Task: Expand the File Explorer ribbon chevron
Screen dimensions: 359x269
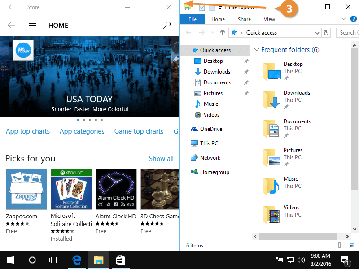Action: point(343,19)
